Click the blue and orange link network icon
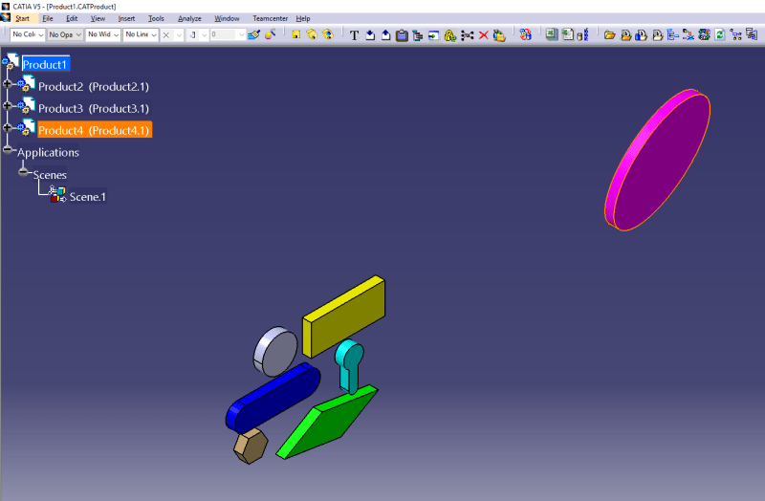765x501 pixels. pyautogui.click(x=688, y=35)
